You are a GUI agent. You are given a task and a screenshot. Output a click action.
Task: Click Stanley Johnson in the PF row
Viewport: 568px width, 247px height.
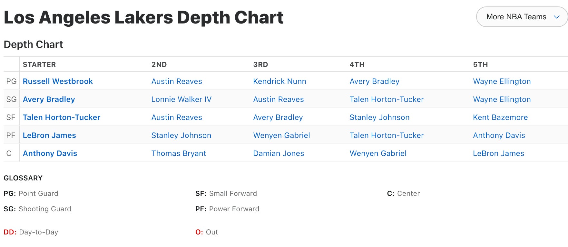[181, 135]
